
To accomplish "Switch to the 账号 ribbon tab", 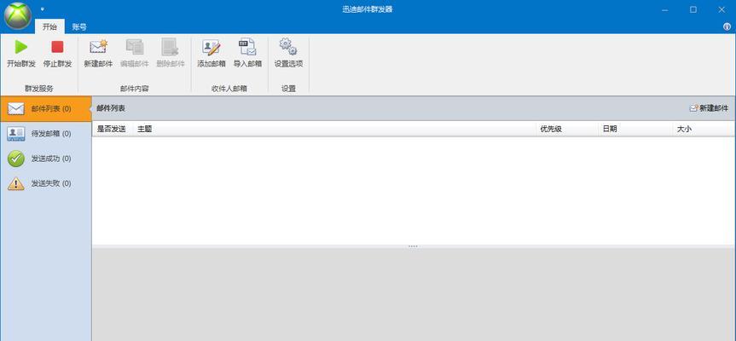I will (79, 26).
